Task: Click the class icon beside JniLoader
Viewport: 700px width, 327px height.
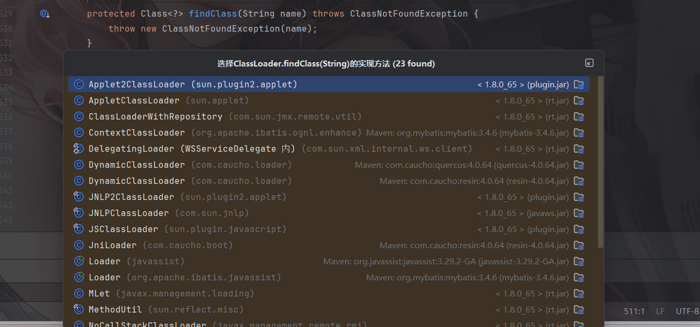Action: click(79, 245)
